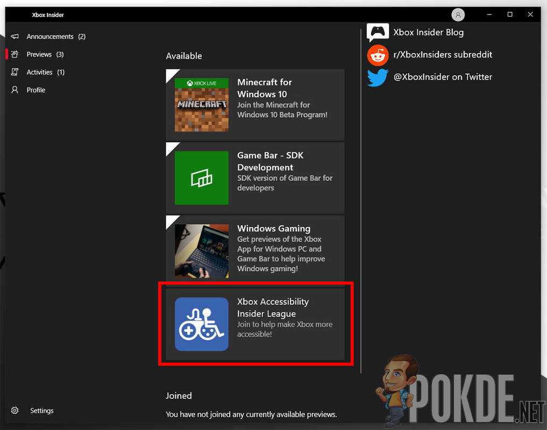Click the Windows Gaming laptop thumbnail

(x=202, y=251)
